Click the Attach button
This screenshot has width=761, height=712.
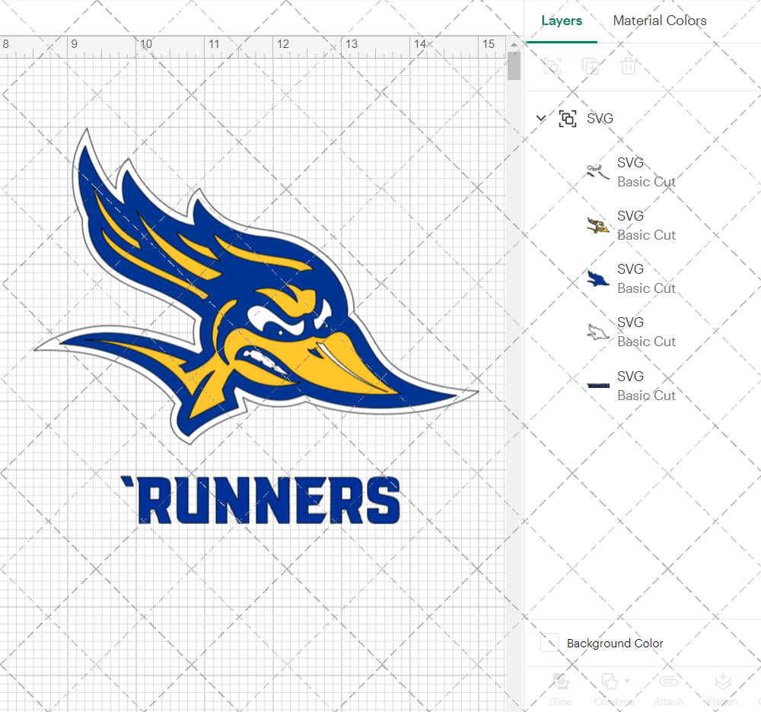[x=668, y=689]
